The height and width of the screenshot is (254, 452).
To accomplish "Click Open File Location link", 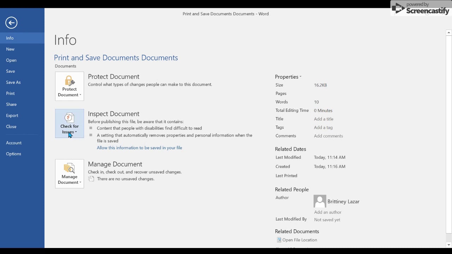I will [300, 240].
